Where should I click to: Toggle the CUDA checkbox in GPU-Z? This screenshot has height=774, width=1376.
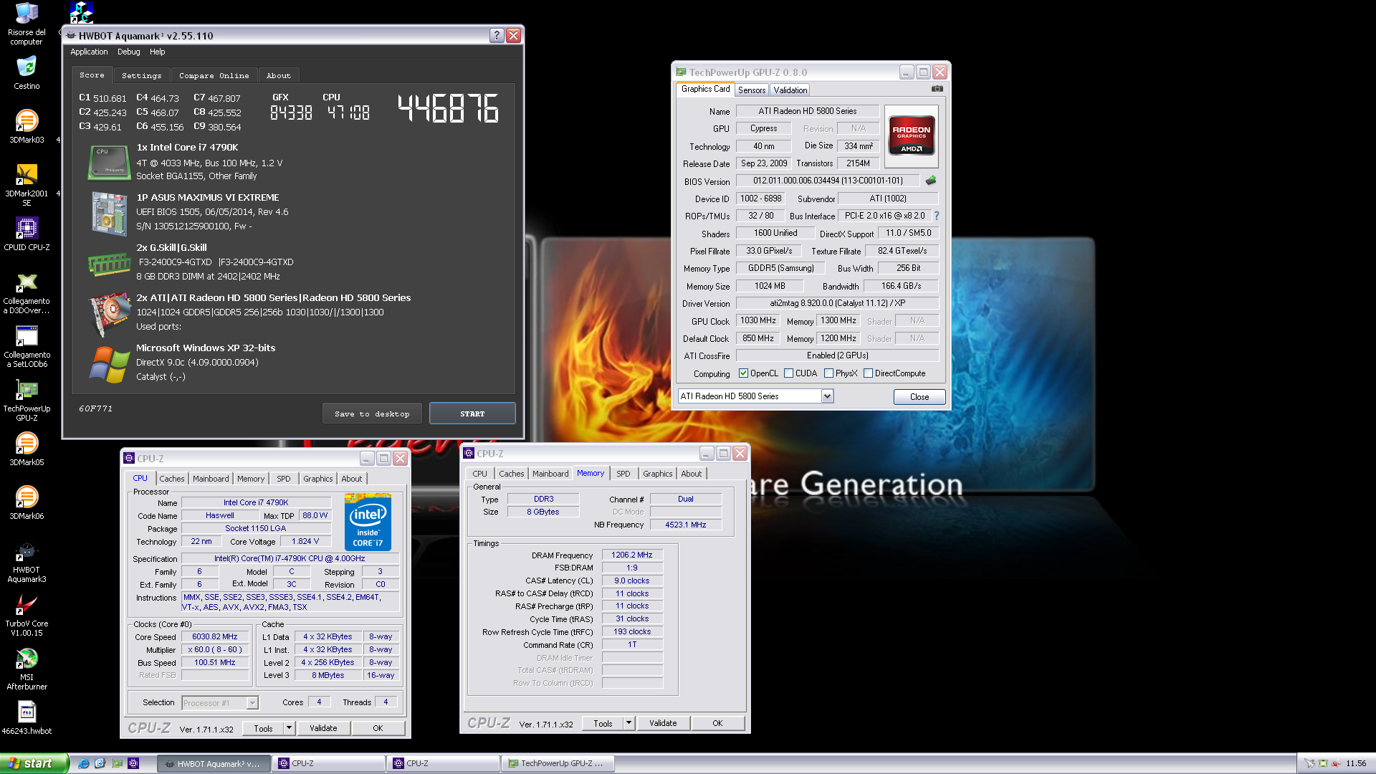click(x=788, y=373)
